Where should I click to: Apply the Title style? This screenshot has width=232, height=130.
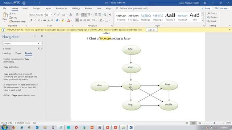(x=195, y=17)
